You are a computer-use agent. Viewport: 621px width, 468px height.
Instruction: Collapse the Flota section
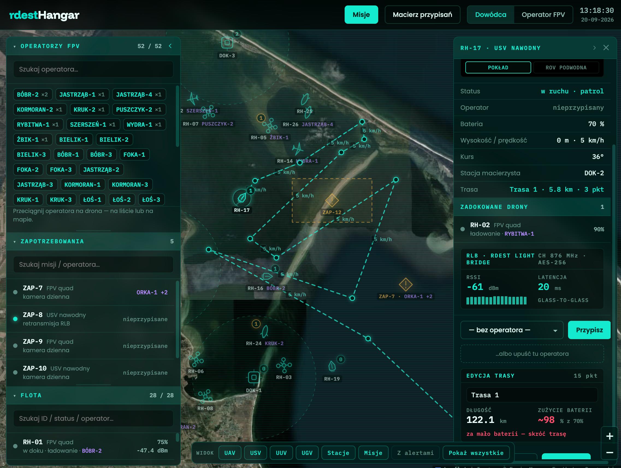pyautogui.click(x=14, y=396)
